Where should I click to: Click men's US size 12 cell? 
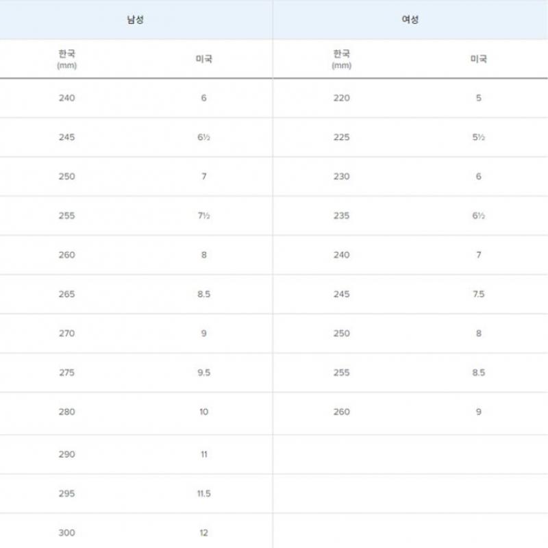[x=204, y=533]
